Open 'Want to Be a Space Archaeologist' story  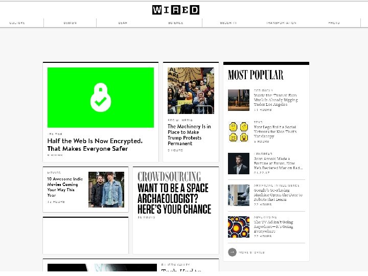[x=174, y=198]
